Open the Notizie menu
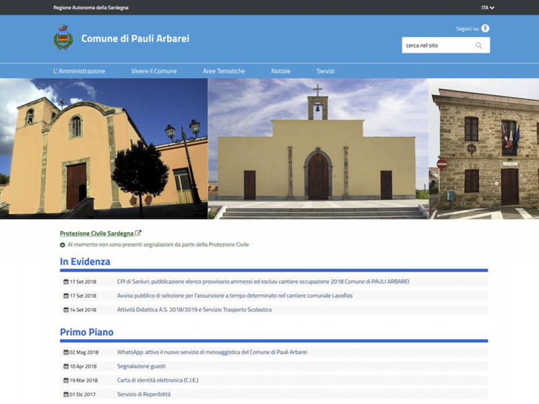The image size is (539, 404). pyautogui.click(x=280, y=71)
